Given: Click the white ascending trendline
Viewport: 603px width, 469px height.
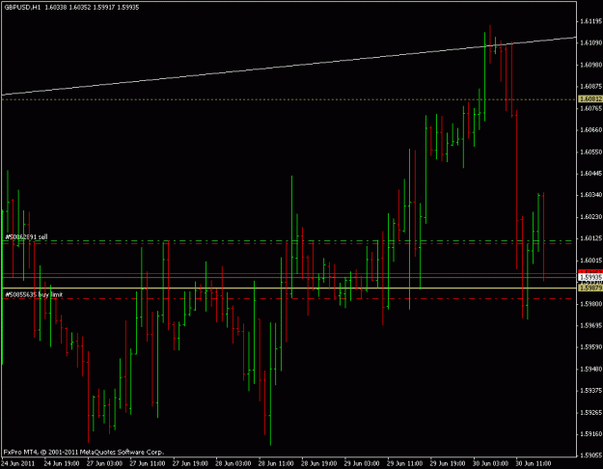Looking at the screenshot, I should [288, 66].
